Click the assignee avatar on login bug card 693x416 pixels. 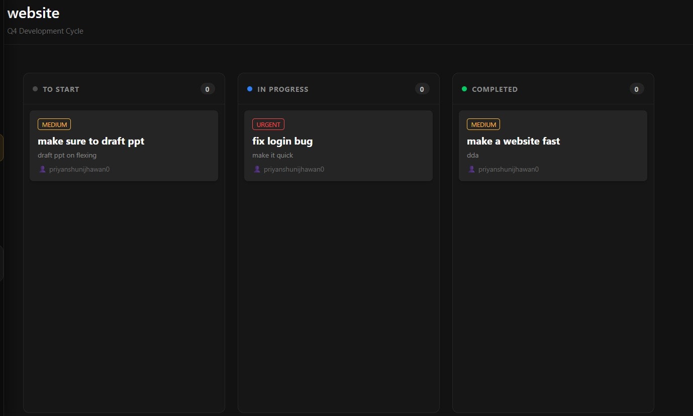click(x=257, y=170)
